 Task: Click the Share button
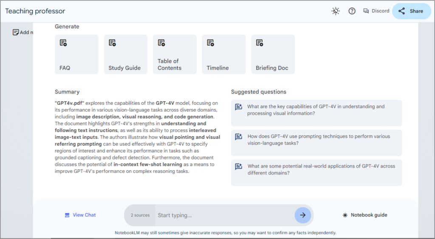click(x=411, y=11)
